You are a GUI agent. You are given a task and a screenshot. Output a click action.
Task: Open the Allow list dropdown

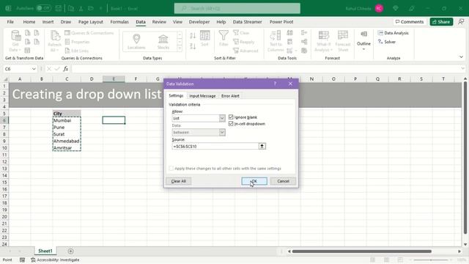tap(222, 118)
